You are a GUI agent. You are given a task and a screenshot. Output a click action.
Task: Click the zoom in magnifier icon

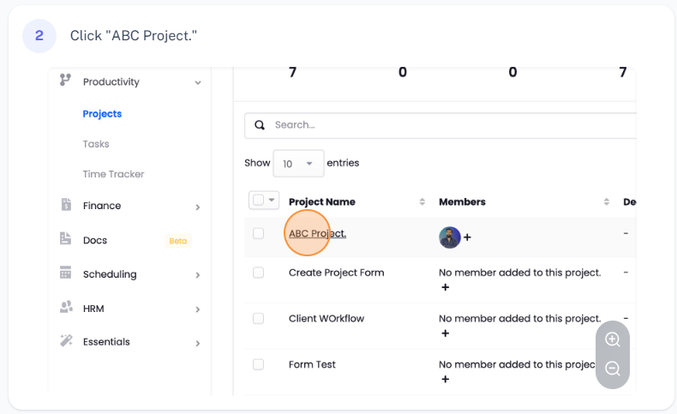point(612,339)
